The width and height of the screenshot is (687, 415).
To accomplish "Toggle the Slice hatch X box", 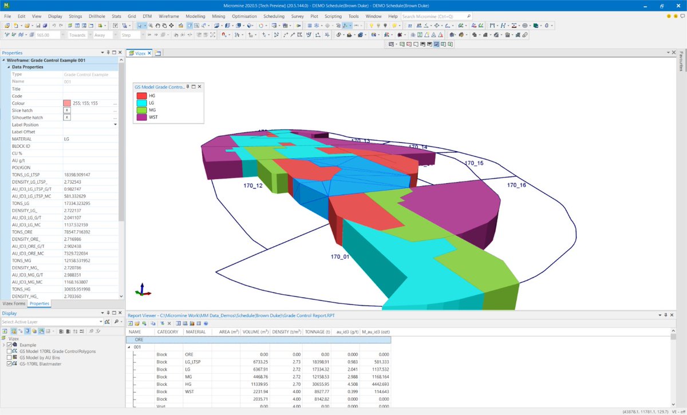I will (x=67, y=110).
